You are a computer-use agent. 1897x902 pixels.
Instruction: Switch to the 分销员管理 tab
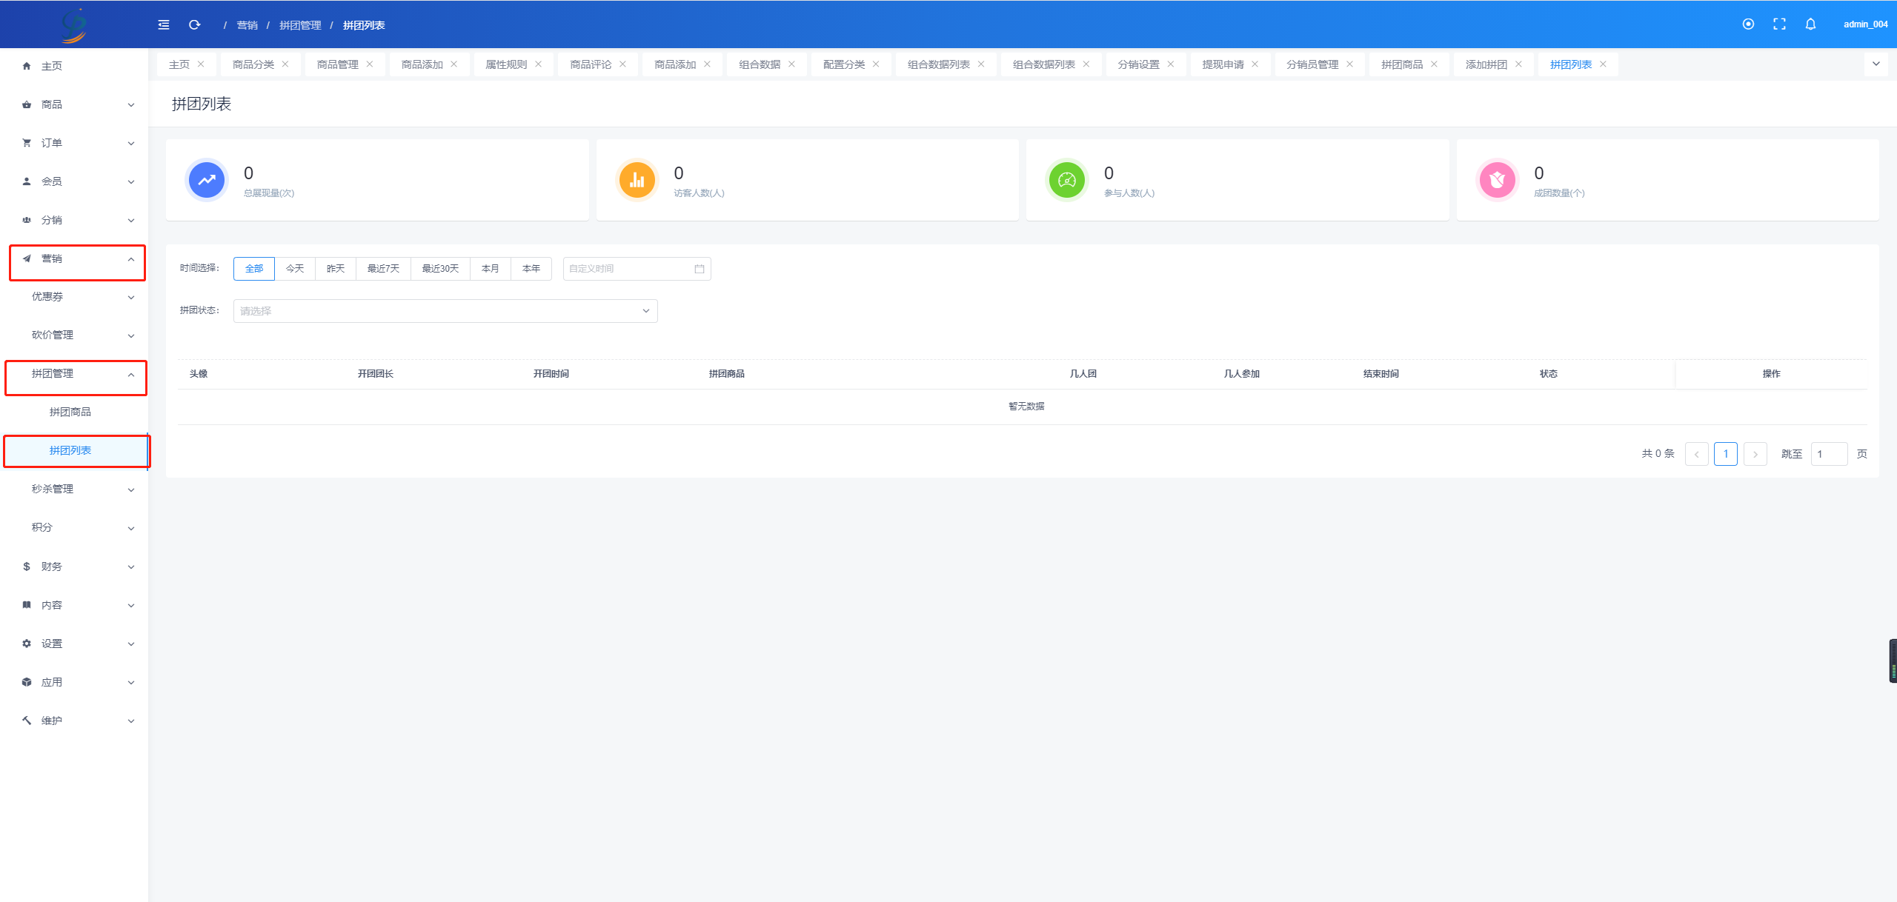1312,64
